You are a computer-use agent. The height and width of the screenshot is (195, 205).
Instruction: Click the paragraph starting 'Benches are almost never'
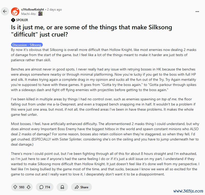104,79
